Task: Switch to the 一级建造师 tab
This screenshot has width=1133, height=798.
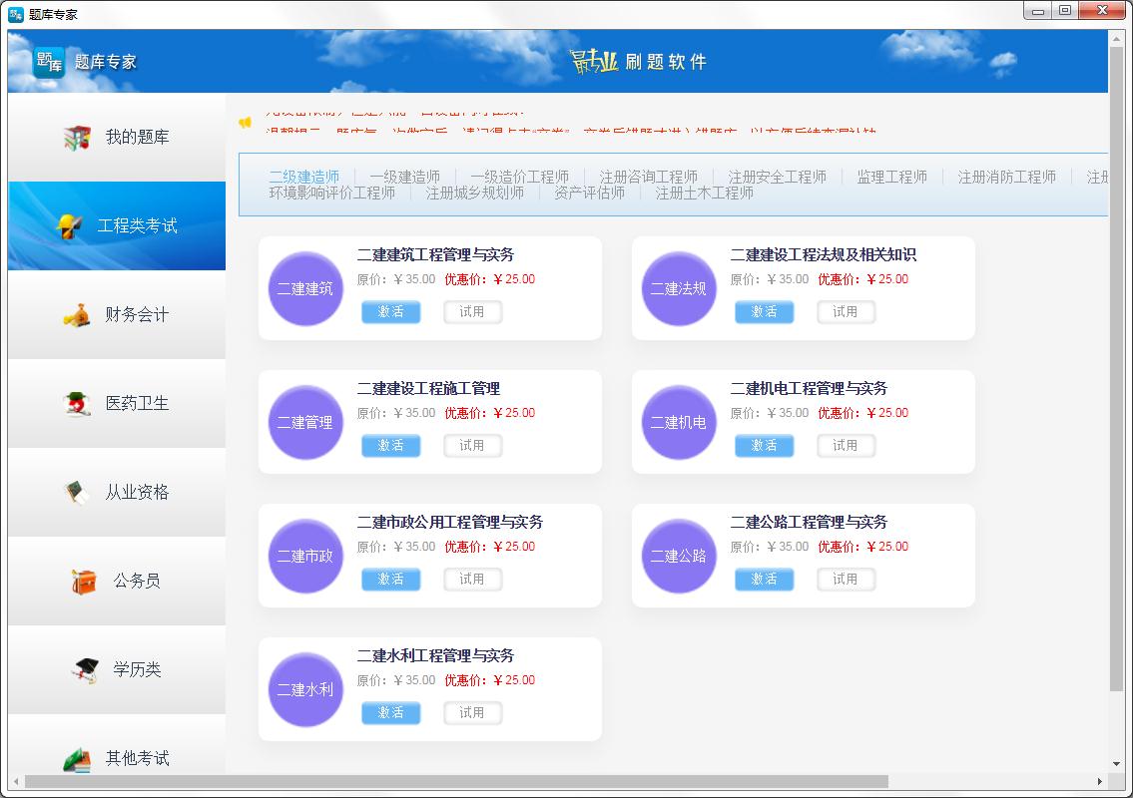Action: pyautogui.click(x=403, y=177)
